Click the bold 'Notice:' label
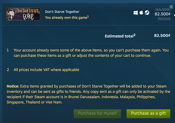The width and height of the screenshot is (175, 123). [13, 86]
